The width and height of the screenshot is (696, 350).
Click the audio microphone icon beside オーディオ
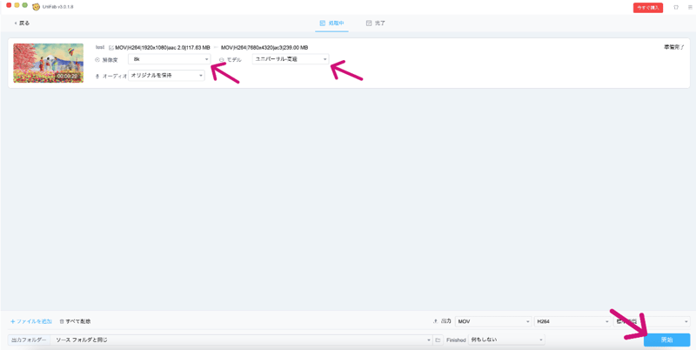pyautogui.click(x=97, y=76)
